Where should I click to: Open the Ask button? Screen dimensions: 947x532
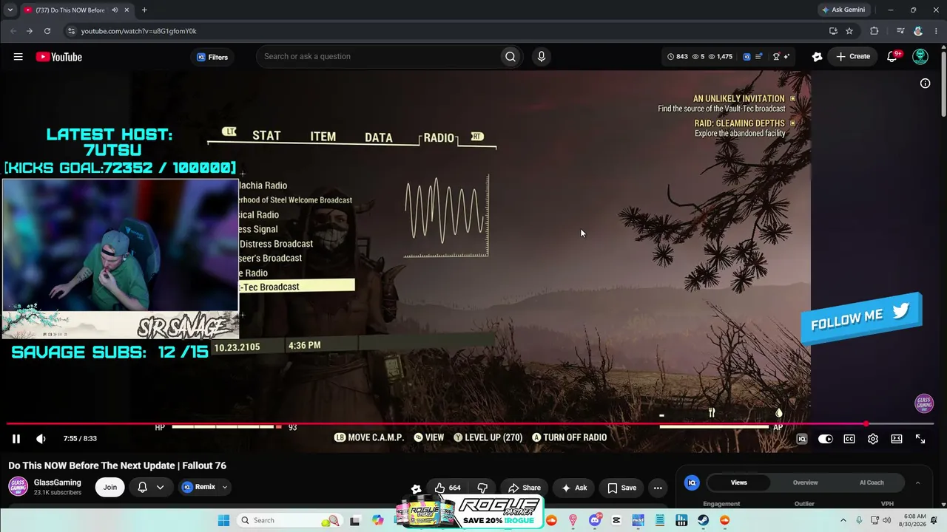[574, 488]
